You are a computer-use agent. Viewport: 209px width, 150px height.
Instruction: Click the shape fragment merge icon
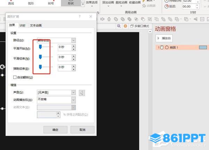(130, 19)
